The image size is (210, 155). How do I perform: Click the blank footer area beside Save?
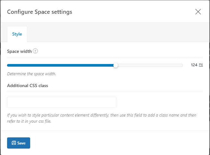click(x=119, y=143)
